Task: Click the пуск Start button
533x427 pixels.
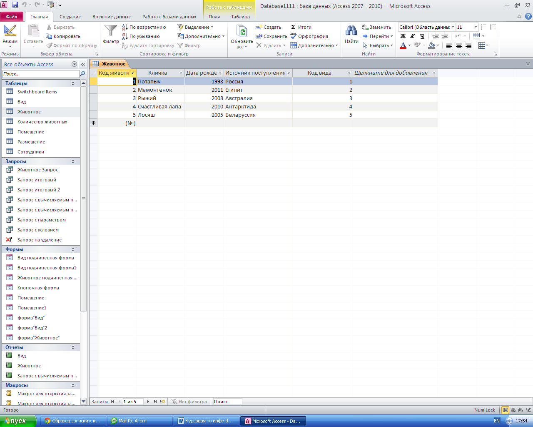Action: 18,421
